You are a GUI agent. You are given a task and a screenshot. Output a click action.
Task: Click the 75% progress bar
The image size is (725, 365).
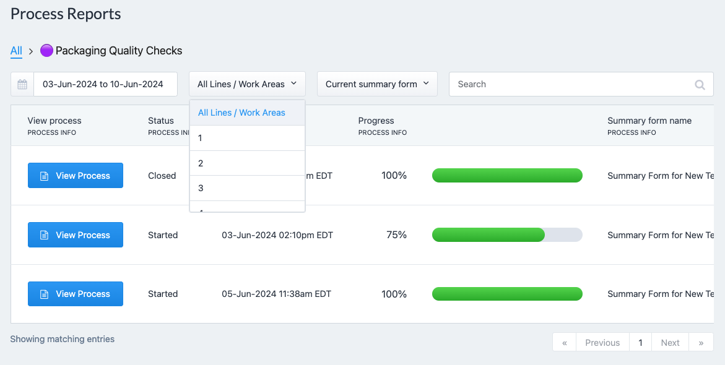[507, 234]
